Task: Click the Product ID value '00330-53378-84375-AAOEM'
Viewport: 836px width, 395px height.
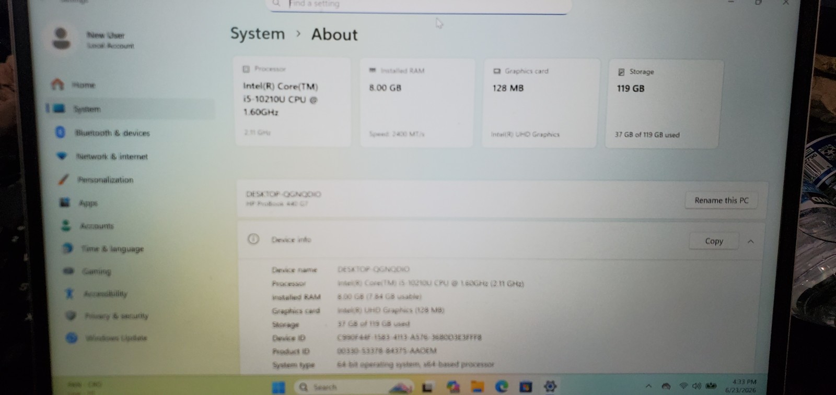Action: (x=387, y=351)
